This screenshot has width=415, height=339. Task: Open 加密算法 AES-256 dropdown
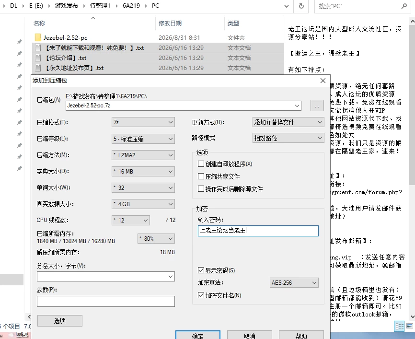294,283
